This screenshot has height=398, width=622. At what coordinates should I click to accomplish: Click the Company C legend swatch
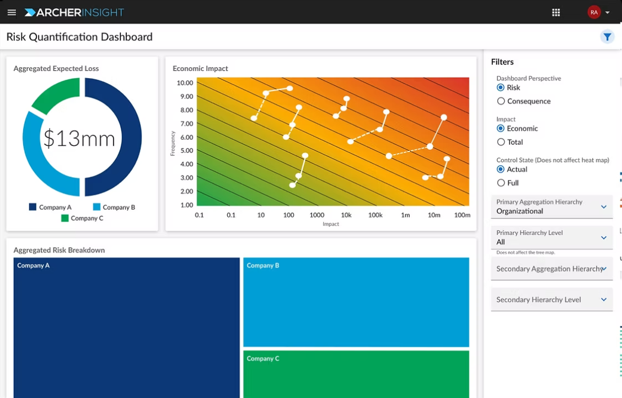click(65, 219)
